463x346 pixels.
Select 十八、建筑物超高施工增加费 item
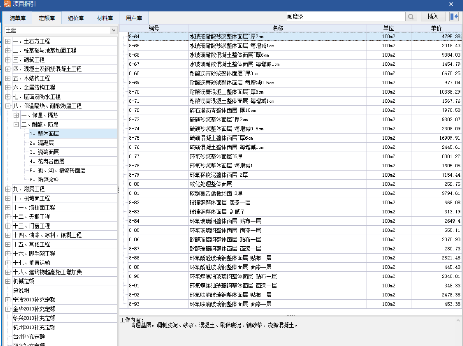point(64,272)
